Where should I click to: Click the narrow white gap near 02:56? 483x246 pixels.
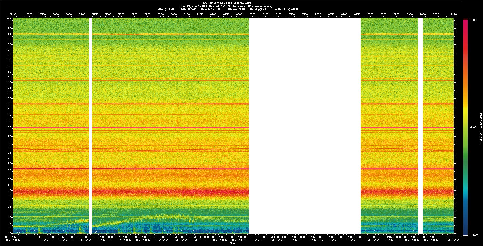click(x=91, y=126)
